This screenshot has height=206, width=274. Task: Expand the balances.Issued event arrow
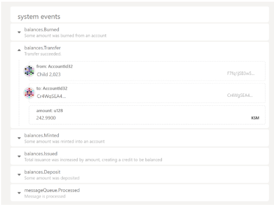pyautogui.click(x=19, y=156)
